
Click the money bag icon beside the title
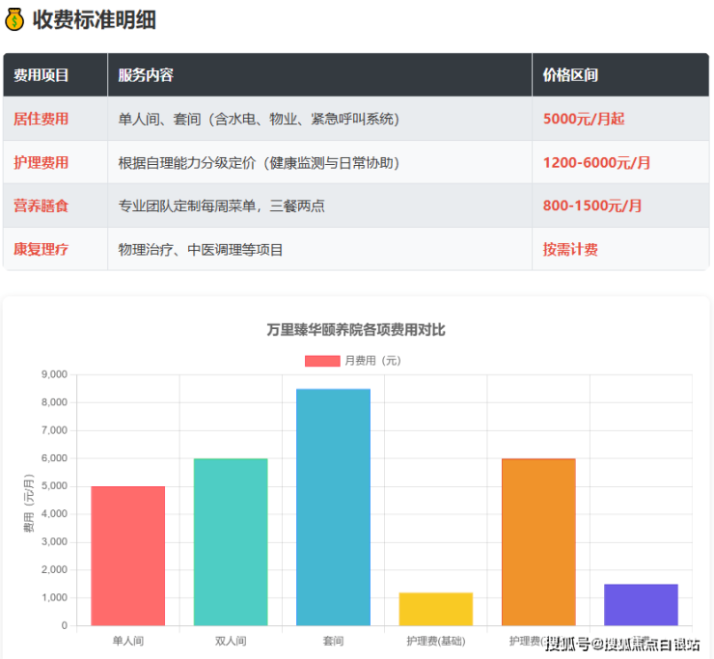point(14,19)
